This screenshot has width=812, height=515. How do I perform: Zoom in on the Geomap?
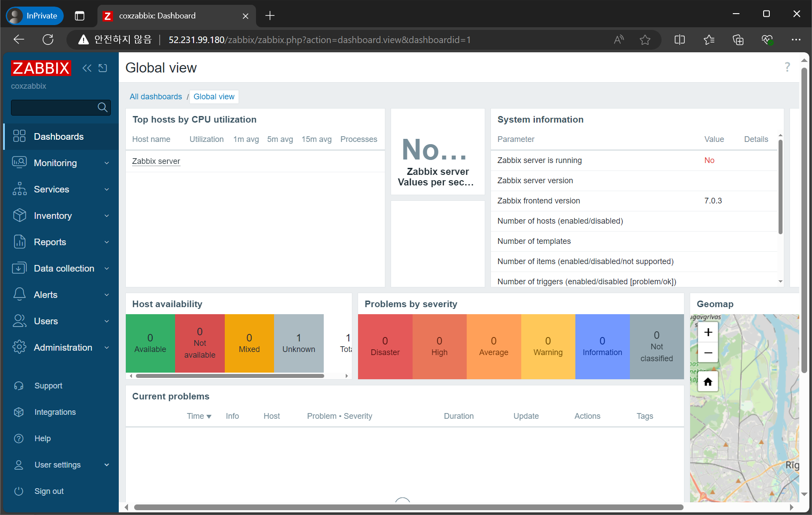click(x=708, y=332)
